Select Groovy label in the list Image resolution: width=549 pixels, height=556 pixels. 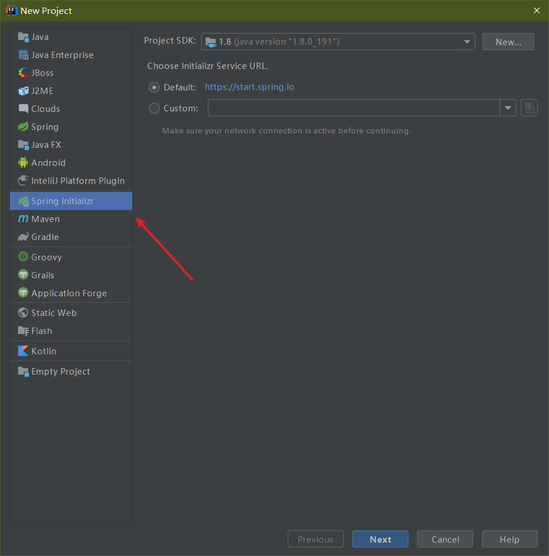pyautogui.click(x=46, y=257)
